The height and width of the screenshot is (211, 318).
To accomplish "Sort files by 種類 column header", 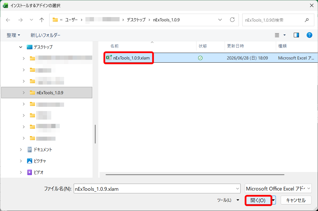I will pyautogui.click(x=282, y=46).
